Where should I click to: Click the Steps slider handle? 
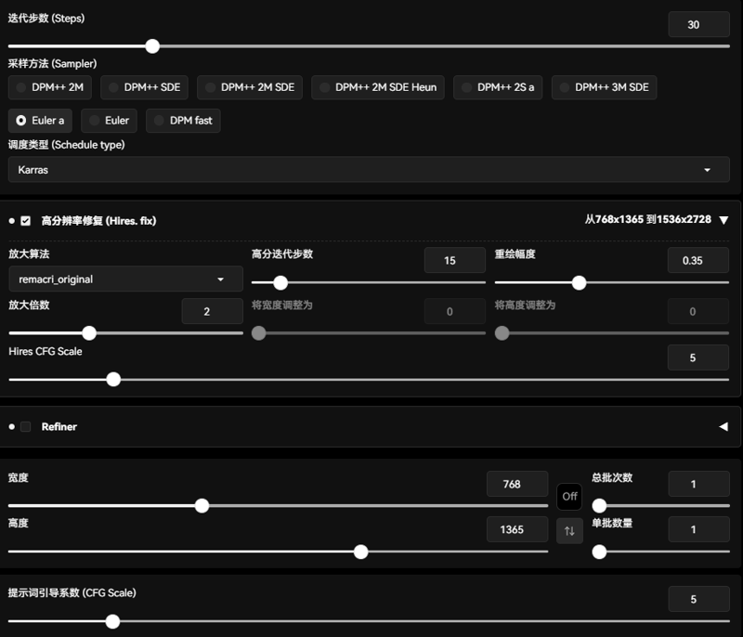coord(152,45)
